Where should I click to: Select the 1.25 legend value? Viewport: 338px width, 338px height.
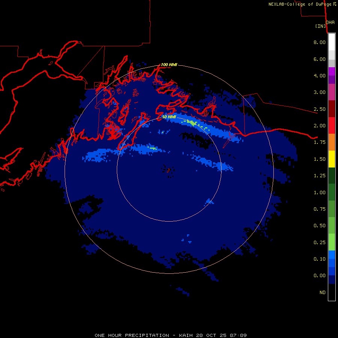point(320,176)
